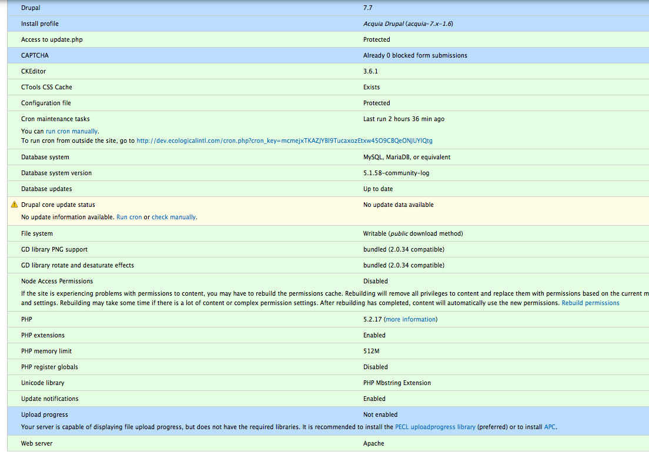
Task: Click the check manually link
Action: [x=173, y=217]
